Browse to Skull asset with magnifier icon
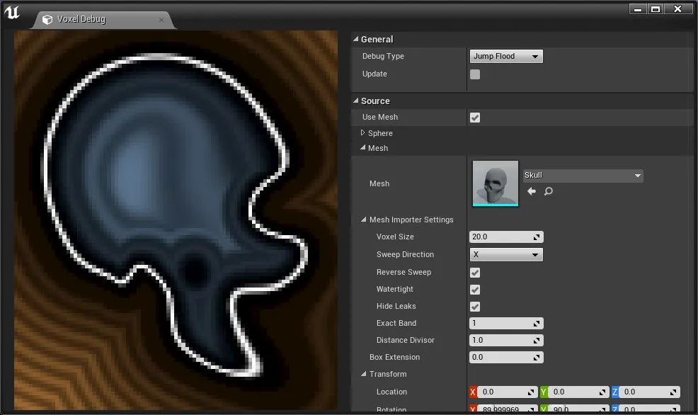This screenshot has height=415, width=698. pyautogui.click(x=548, y=191)
